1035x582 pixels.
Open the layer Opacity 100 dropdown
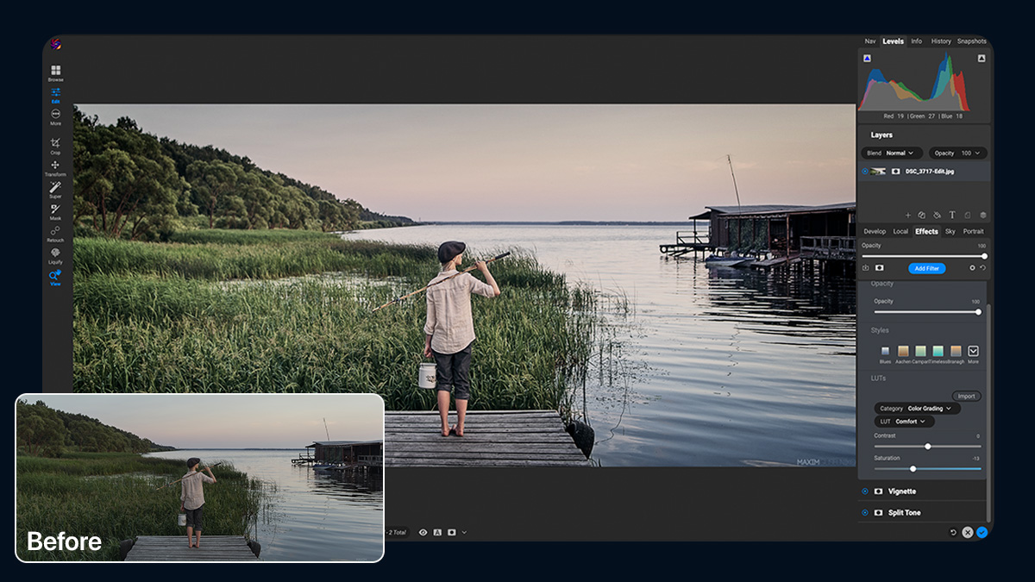pyautogui.click(x=958, y=153)
